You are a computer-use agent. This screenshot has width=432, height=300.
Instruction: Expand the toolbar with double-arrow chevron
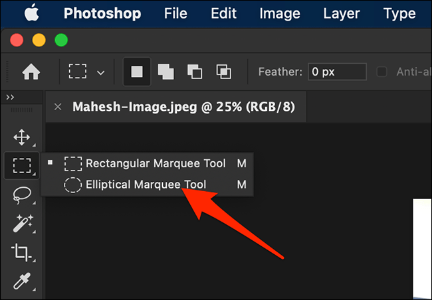10,97
